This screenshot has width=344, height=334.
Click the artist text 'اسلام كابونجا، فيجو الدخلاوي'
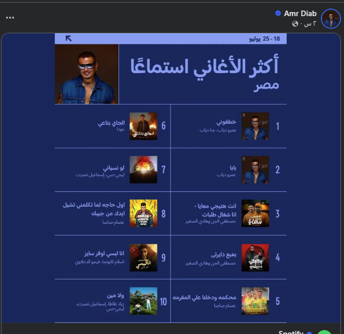pos(100,262)
